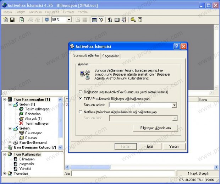Open the İletişim menu
This screenshot has height=184, width=220.
20,12
